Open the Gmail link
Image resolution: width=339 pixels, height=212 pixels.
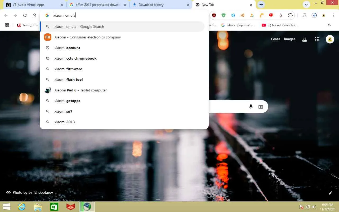coord(275,39)
